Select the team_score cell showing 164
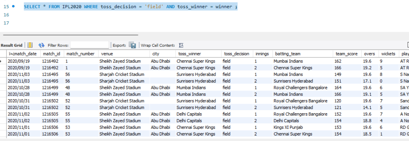 (347, 88)
